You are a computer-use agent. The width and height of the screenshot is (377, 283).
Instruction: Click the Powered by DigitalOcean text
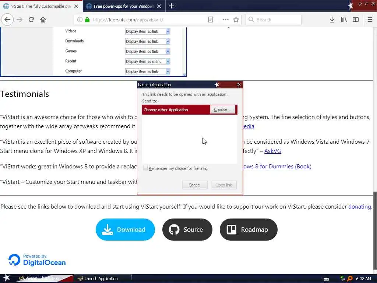[x=45, y=260]
